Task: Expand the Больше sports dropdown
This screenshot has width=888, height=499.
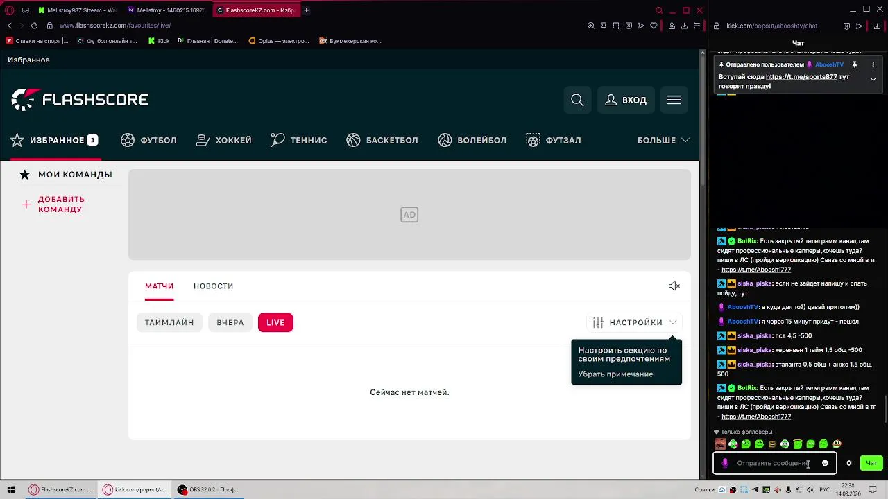Action: pos(663,140)
